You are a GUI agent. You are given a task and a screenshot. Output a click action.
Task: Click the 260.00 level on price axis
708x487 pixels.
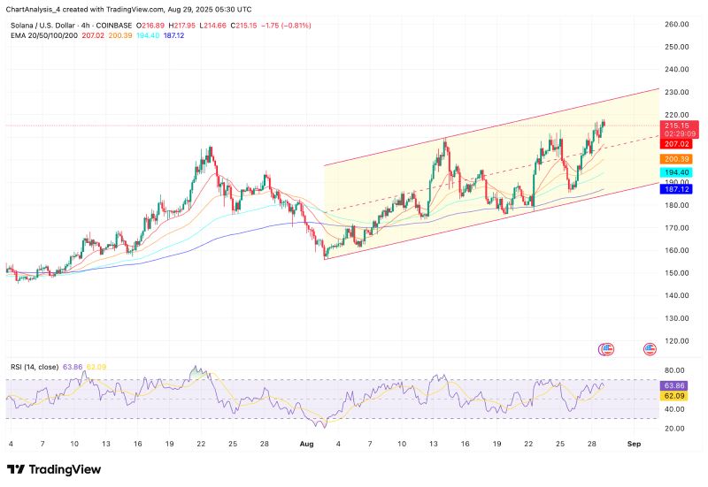[x=676, y=25]
